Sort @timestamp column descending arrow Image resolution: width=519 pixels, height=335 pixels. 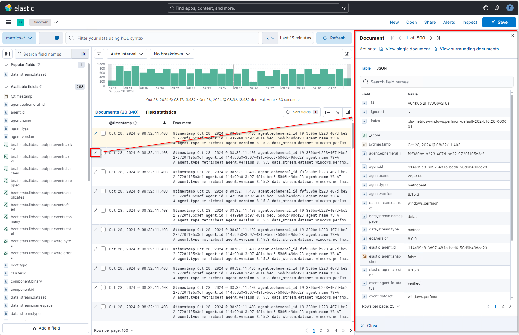tap(164, 123)
